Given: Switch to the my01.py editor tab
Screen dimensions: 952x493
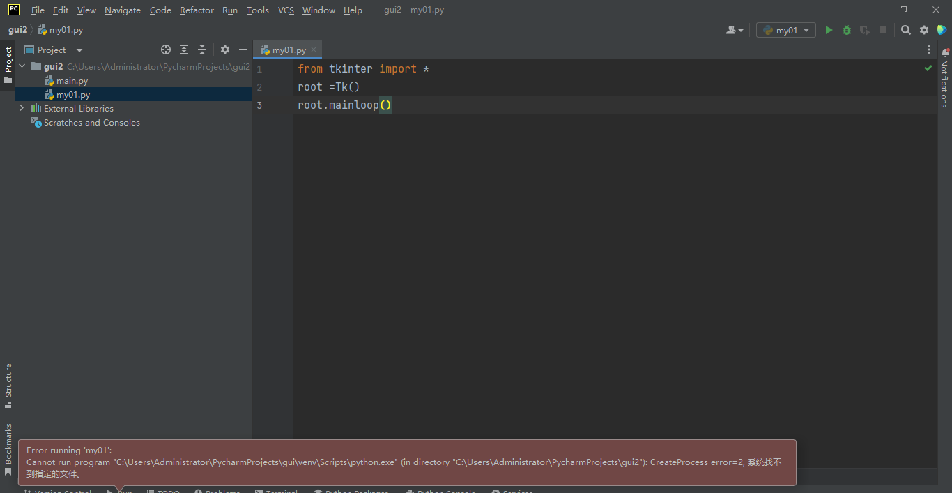Looking at the screenshot, I should (289, 50).
